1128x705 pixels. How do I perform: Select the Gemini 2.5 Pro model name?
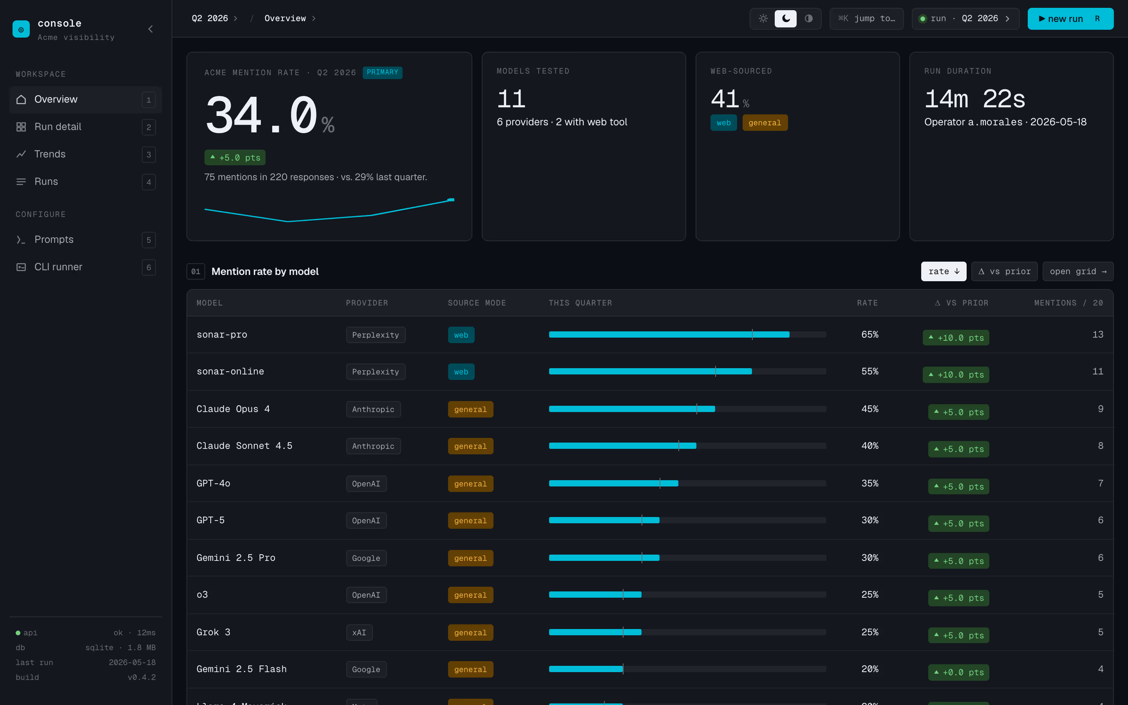tap(236, 558)
